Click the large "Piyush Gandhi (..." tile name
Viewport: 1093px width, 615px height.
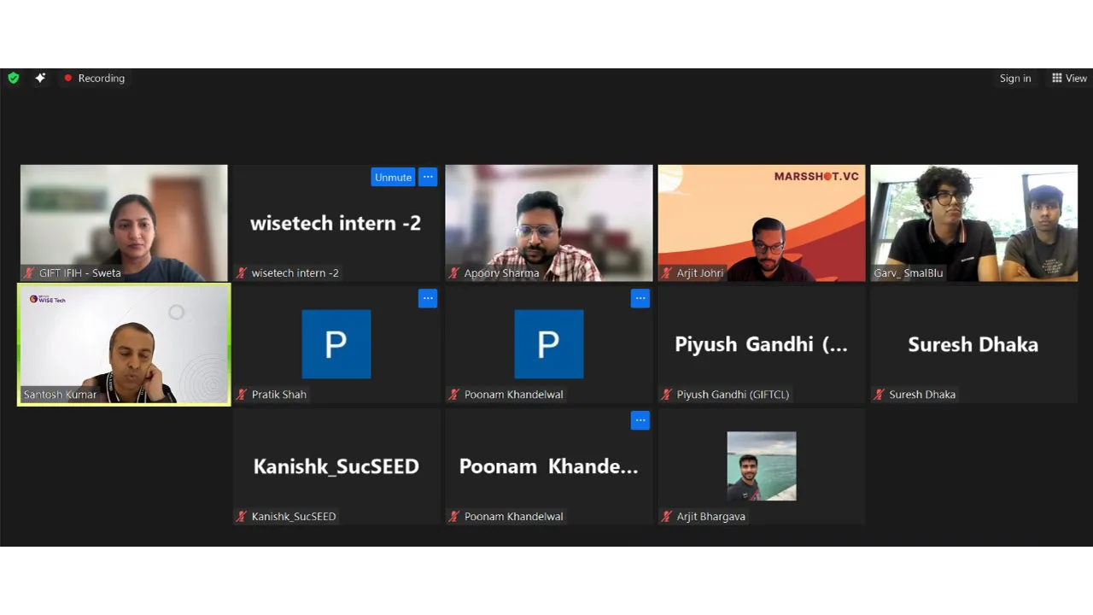762,344
